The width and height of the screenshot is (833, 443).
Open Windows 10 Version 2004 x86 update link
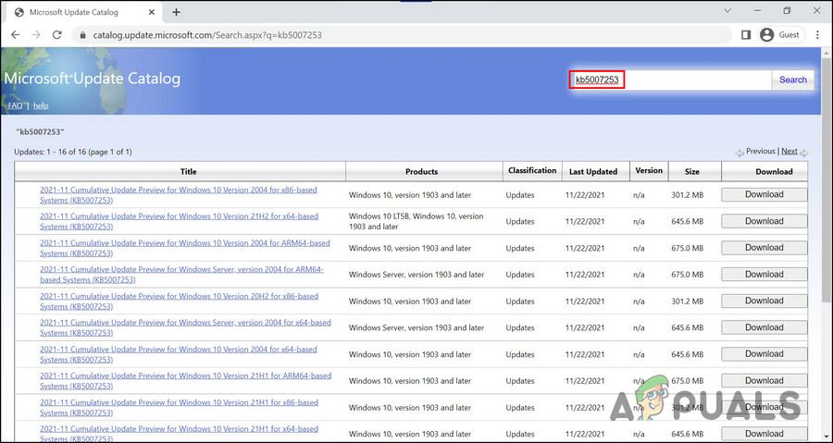[179, 195]
